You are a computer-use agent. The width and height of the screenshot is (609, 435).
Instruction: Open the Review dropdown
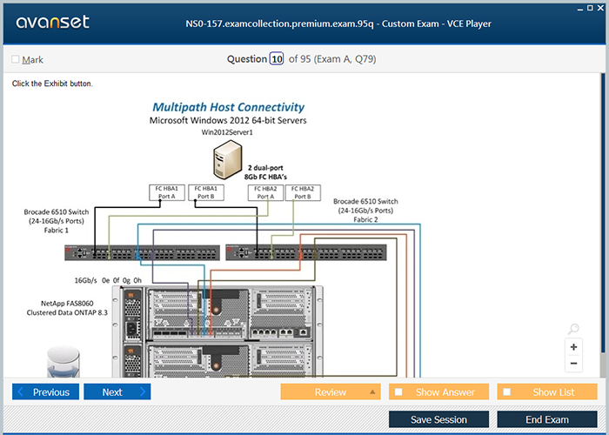click(331, 391)
